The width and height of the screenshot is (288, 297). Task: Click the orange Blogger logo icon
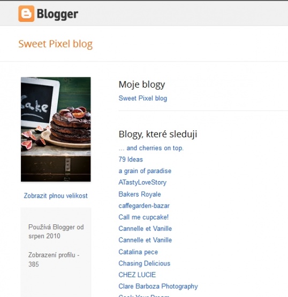coord(26,14)
